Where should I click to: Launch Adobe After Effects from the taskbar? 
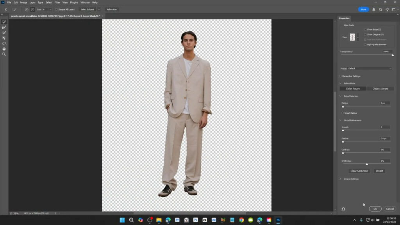[214, 220]
